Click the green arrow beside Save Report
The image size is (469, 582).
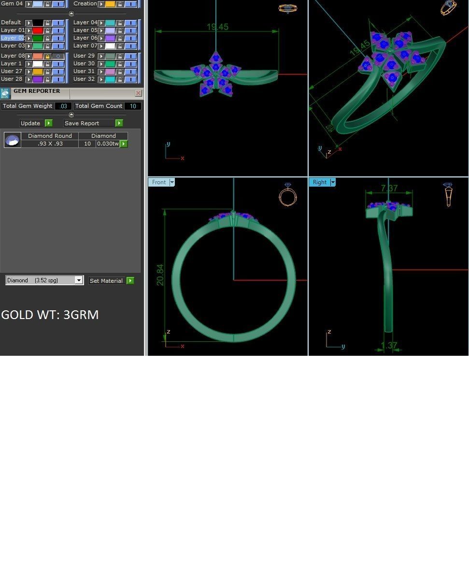[119, 123]
